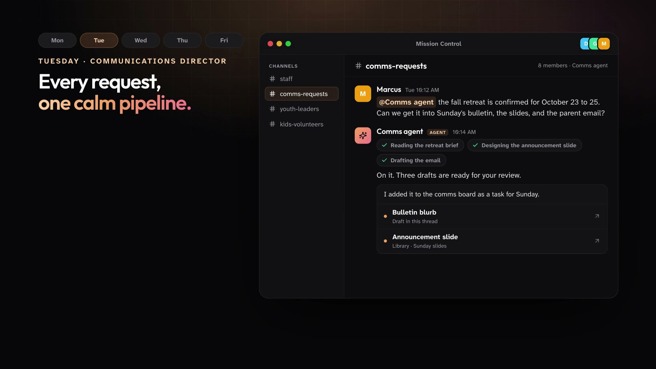Click Marcus's yellow M avatar in message
Image resolution: width=656 pixels, height=369 pixels.
(363, 94)
